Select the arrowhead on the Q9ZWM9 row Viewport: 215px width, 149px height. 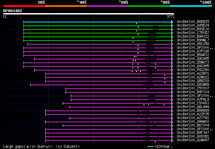172,85
